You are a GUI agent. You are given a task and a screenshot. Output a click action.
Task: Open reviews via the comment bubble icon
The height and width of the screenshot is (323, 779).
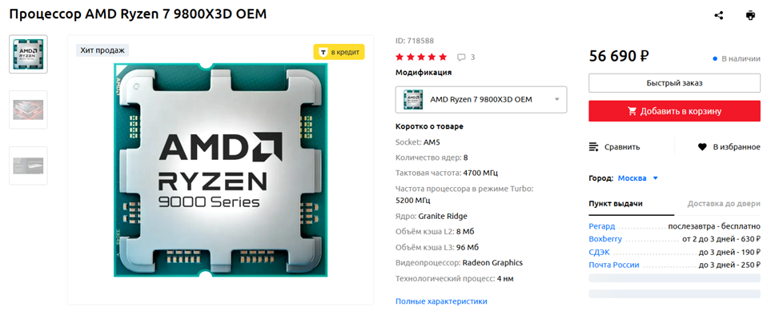click(x=461, y=57)
